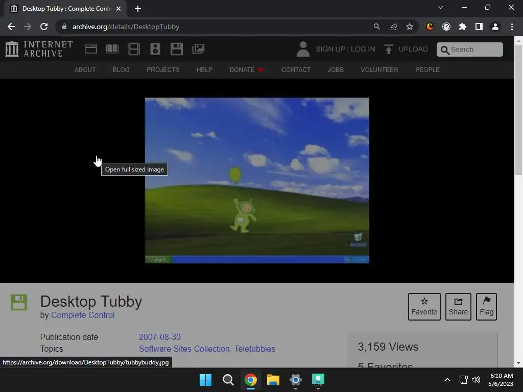This screenshot has height=392, width=523.
Task: Open Windows taskbar search
Action: [x=228, y=380]
